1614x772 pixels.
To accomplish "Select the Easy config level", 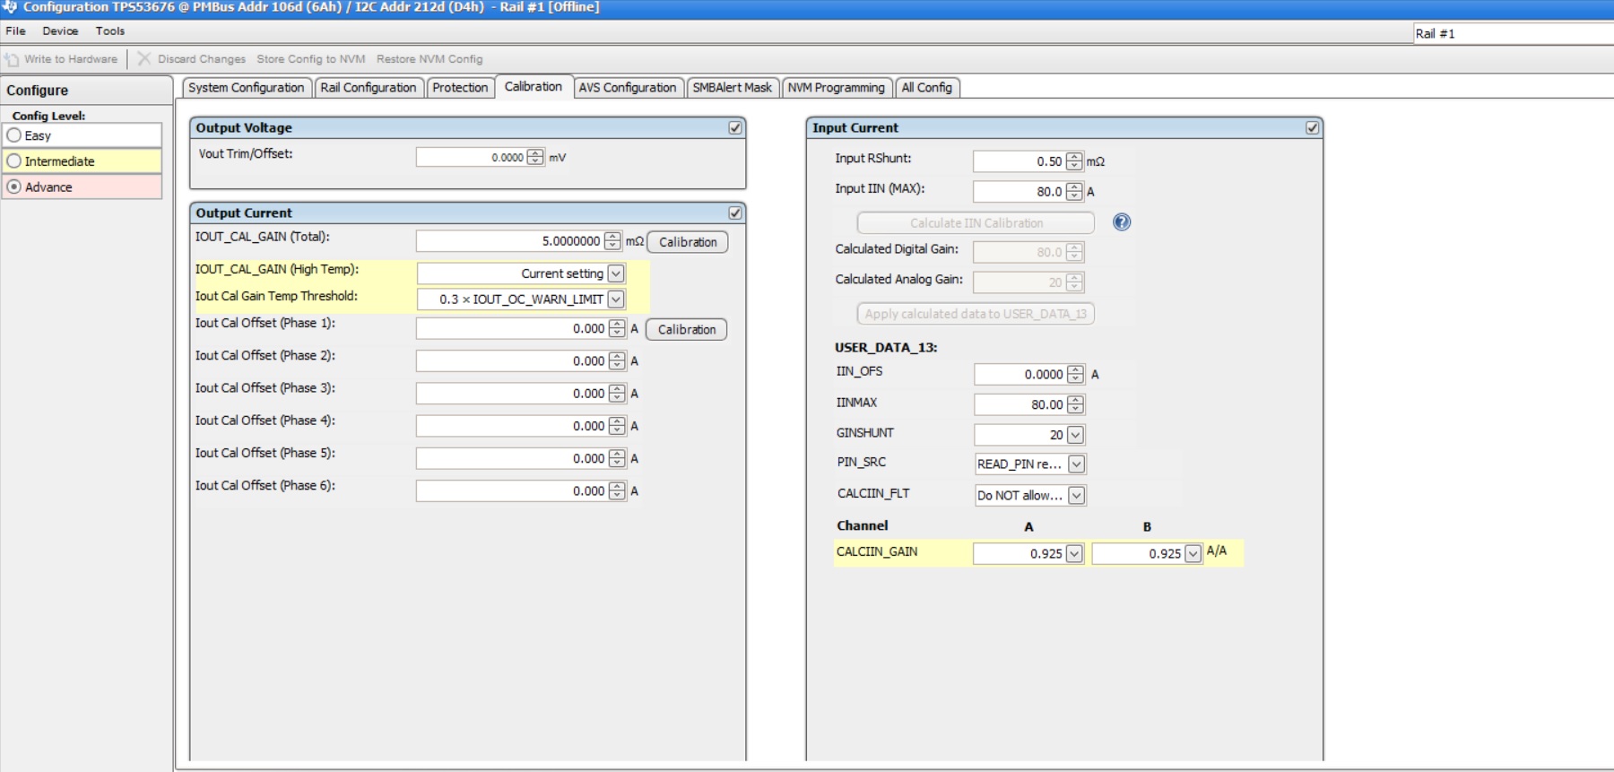I will pos(14,135).
